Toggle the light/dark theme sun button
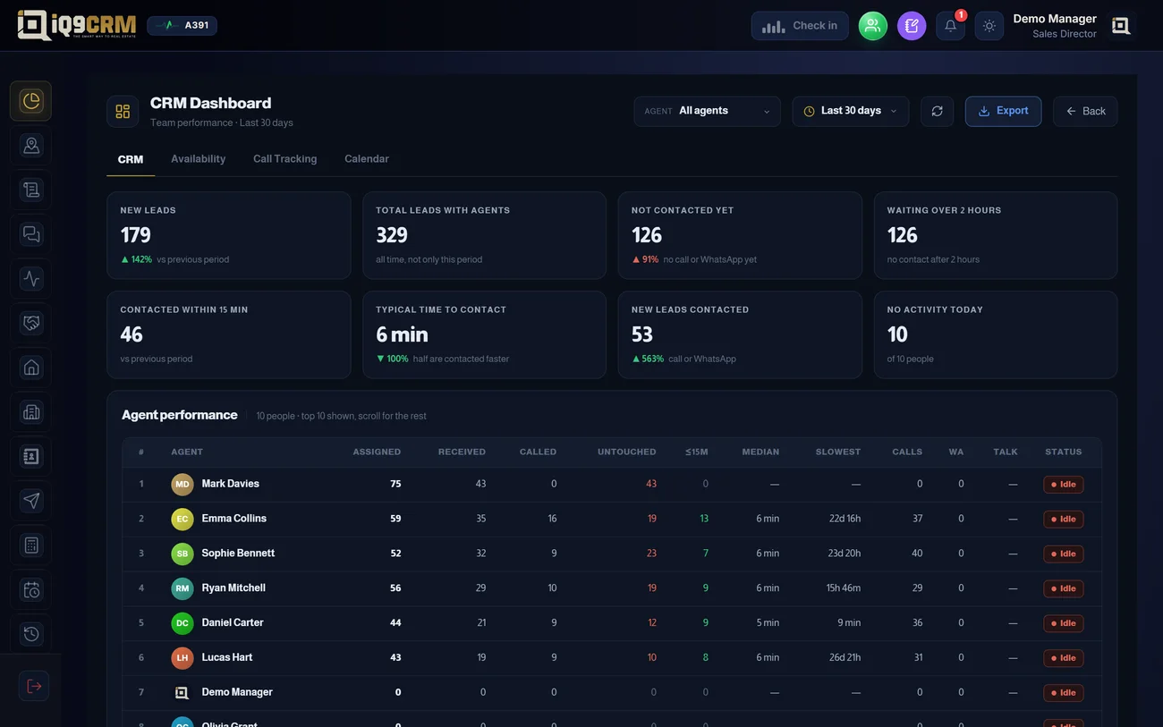This screenshot has height=727, width=1163. 989,26
